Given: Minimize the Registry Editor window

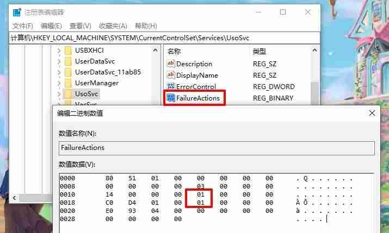Looking at the screenshot, I should click(258, 12).
